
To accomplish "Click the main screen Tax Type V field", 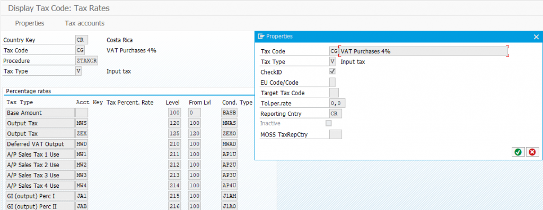I will pyautogui.click(x=78, y=71).
